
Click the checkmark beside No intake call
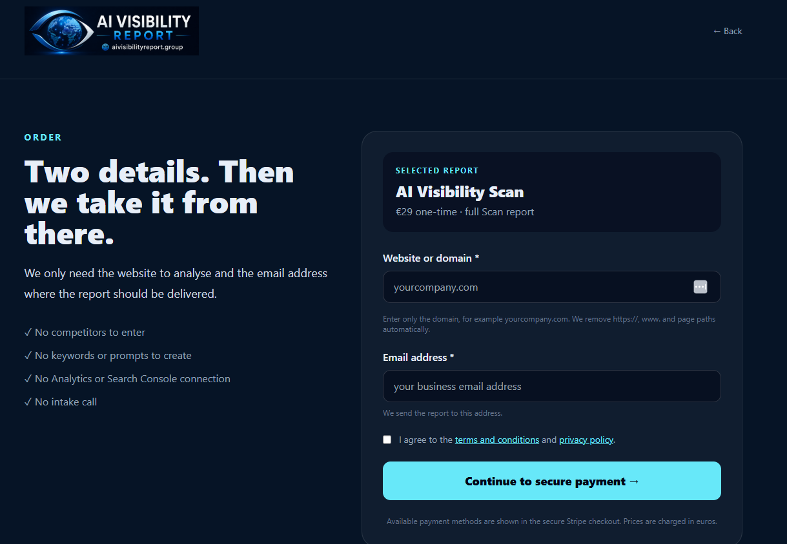click(28, 402)
